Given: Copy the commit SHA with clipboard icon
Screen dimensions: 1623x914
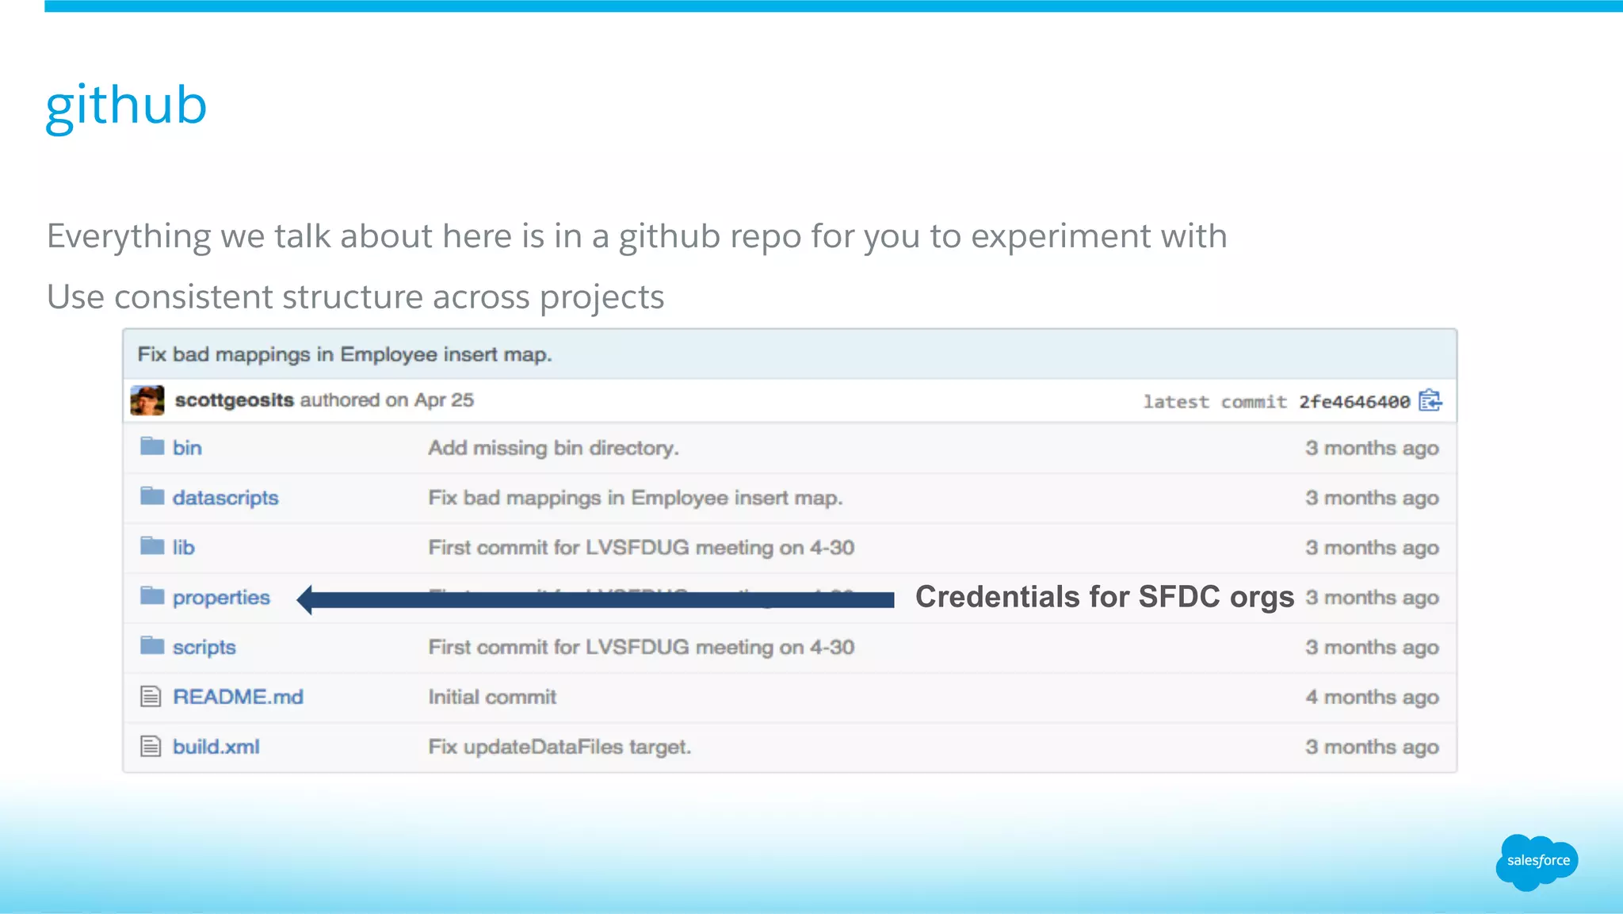Looking at the screenshot, I should coord(1430,400).
